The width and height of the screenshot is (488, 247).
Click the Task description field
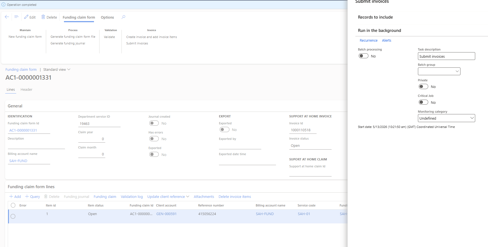point(446,56)
